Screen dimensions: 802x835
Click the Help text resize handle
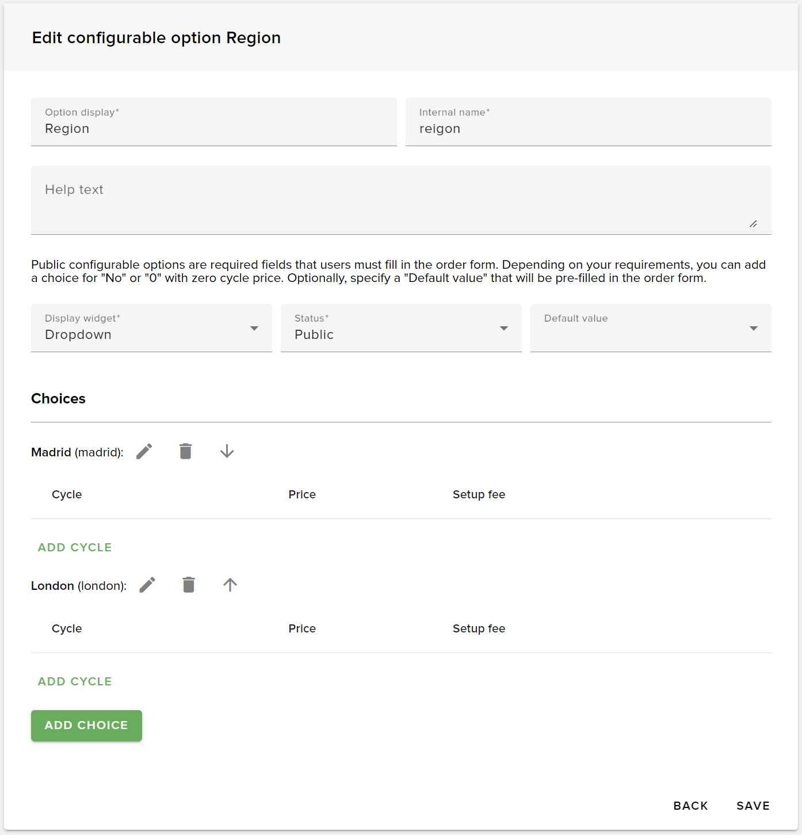(754, 225)
